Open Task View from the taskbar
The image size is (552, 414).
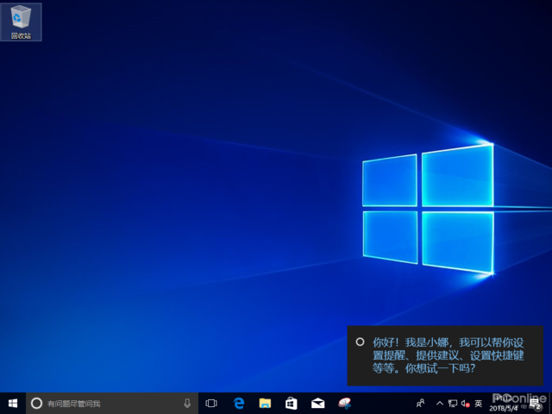coord(211,403)
